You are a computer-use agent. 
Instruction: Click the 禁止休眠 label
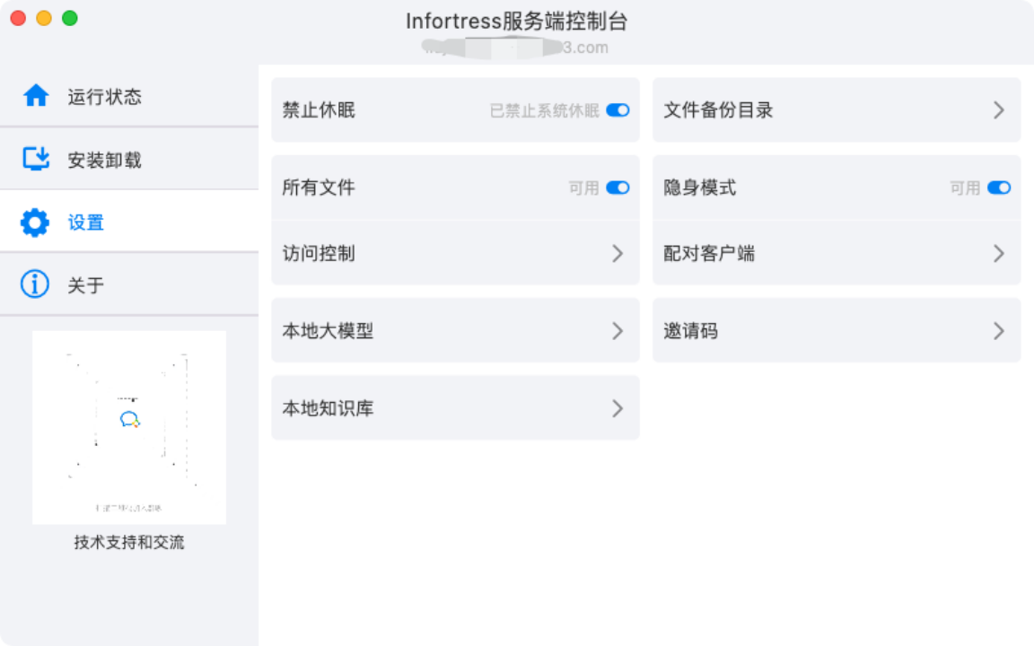click(319, 110)
